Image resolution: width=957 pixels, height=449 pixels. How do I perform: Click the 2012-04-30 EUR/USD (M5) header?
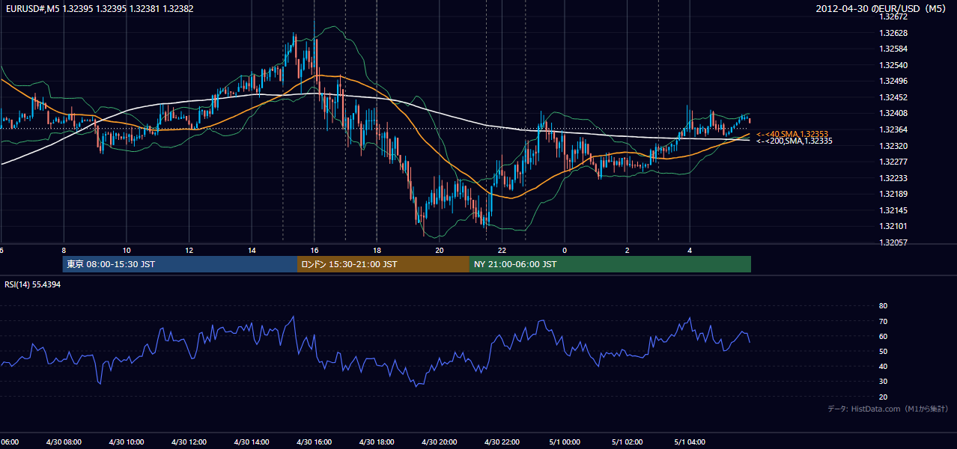(882, 9)
